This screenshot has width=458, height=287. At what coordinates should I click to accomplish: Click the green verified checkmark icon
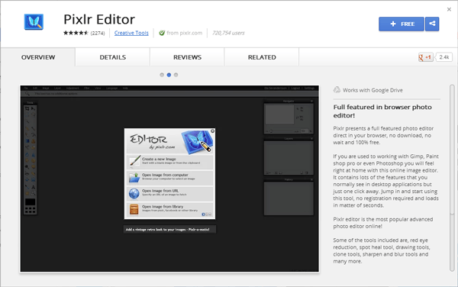coord(162,33)
